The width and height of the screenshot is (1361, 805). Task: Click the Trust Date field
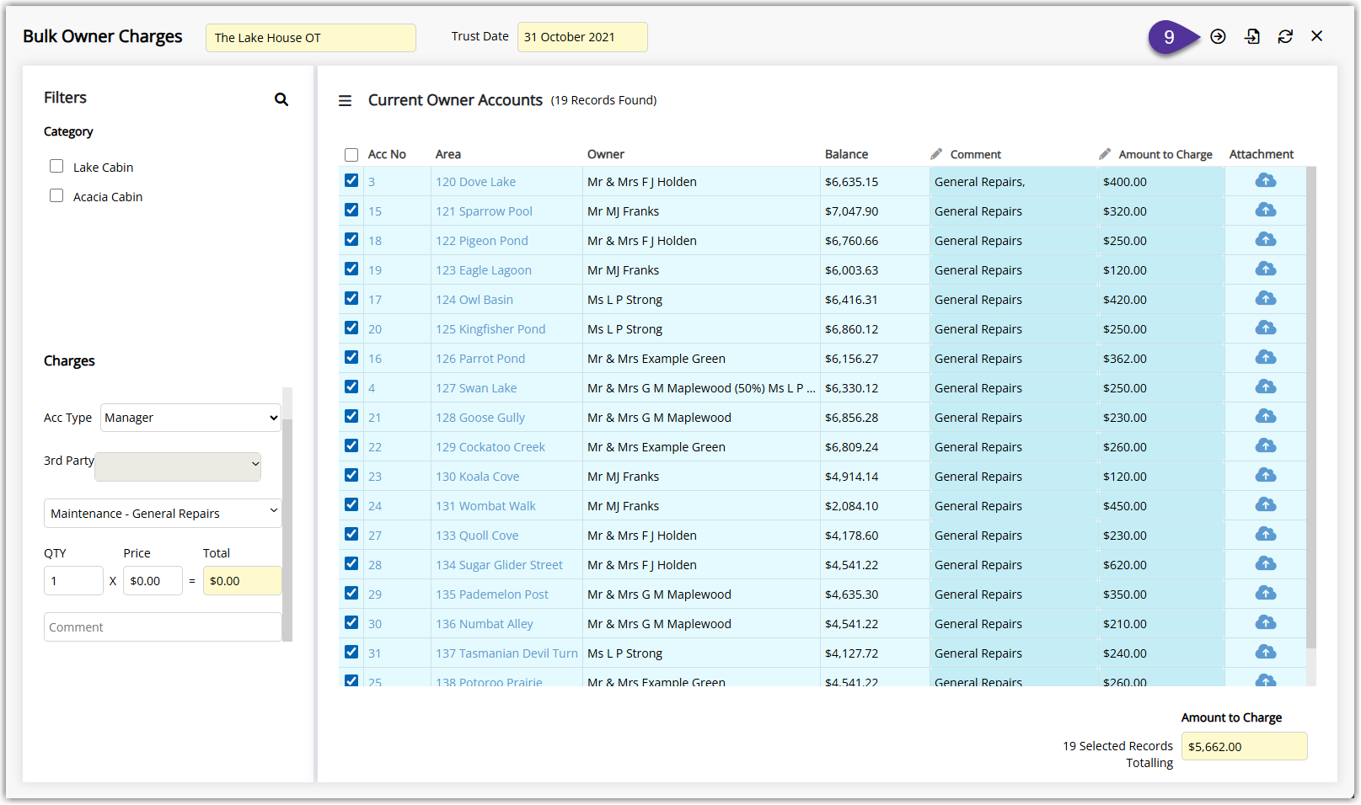(582, 37)
